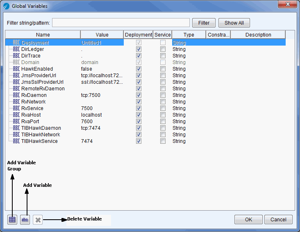Click the ABC icon beside DirTrace

coord(16,55)
